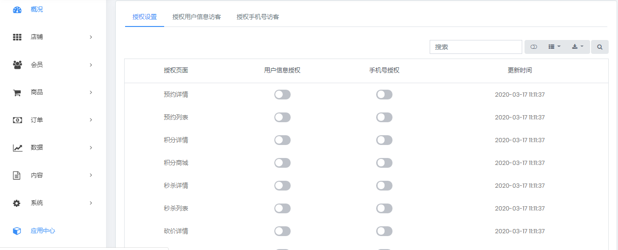Viewport: 618px width, 250px height.
Task: Click the 系统 gear icon
Action: pyautogui.click(x=17, y=203)
